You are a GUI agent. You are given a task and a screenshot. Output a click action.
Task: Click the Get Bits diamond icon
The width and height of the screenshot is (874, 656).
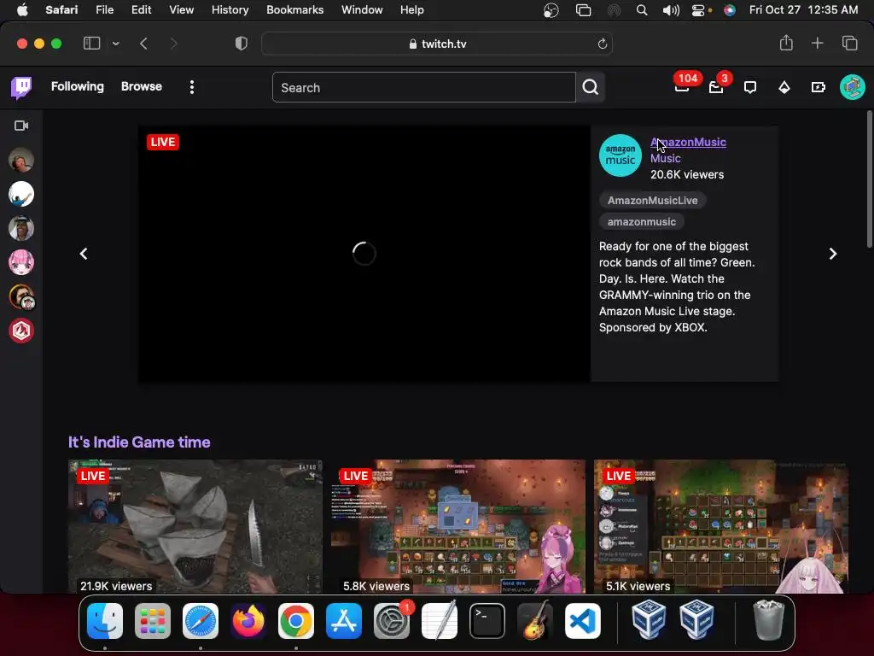(x=784, y=87)
